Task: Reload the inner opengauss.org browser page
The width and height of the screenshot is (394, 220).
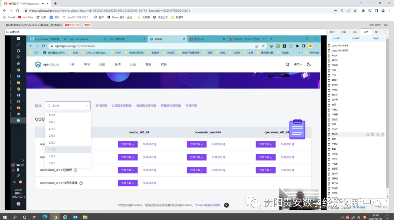Action: pyautogui.click(x=44, y=46)
